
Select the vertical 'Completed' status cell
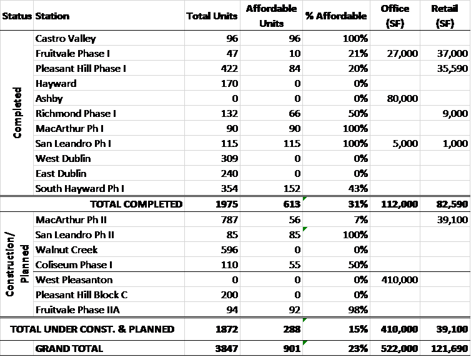pyautogui.click(x=17, y=113)
